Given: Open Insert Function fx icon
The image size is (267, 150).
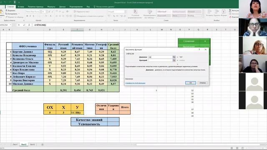Looking at the screenshot, I should coord(29,25).
